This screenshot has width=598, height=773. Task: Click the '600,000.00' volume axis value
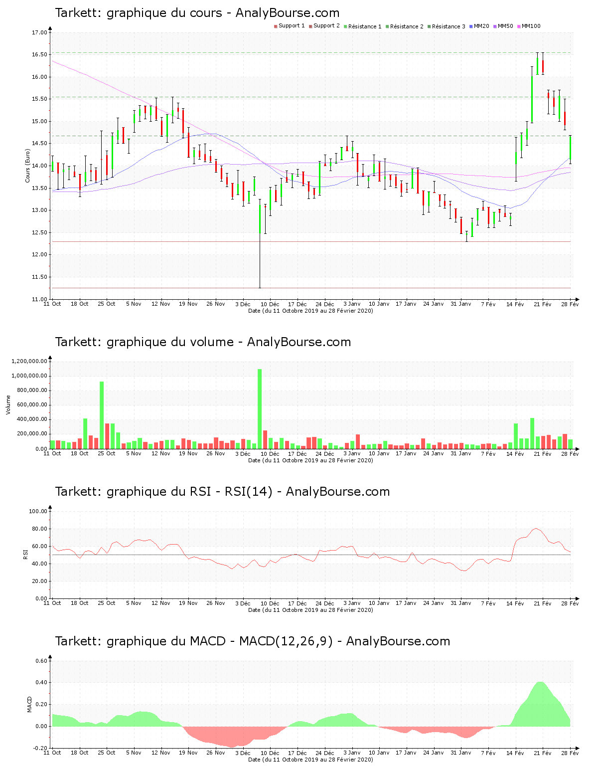click(x=32, y=405)
